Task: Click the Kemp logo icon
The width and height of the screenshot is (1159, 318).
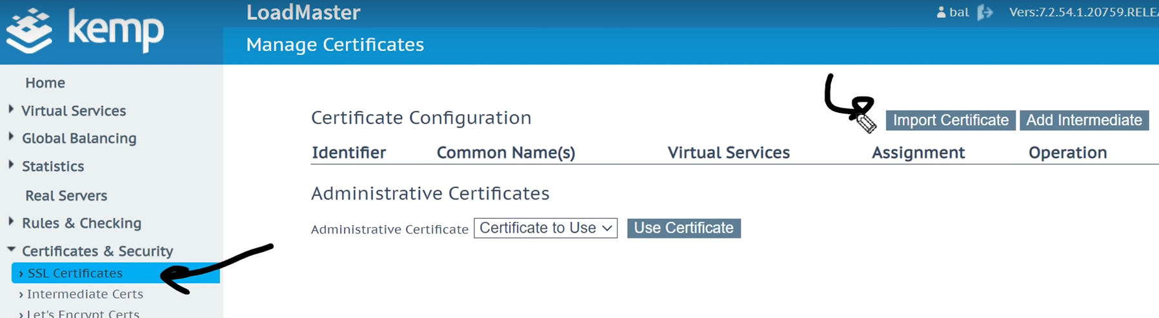Action: tap(29, 30)
